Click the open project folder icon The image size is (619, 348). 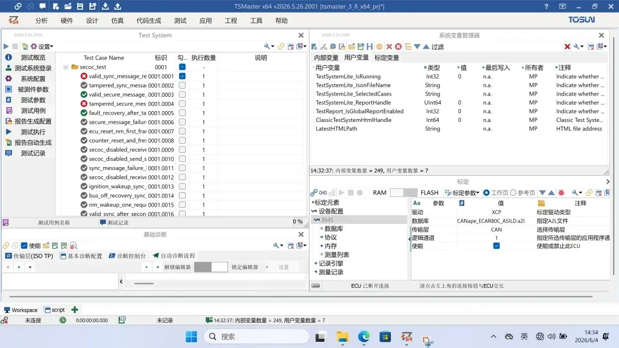pyautogui.click(x=68, y=6)
